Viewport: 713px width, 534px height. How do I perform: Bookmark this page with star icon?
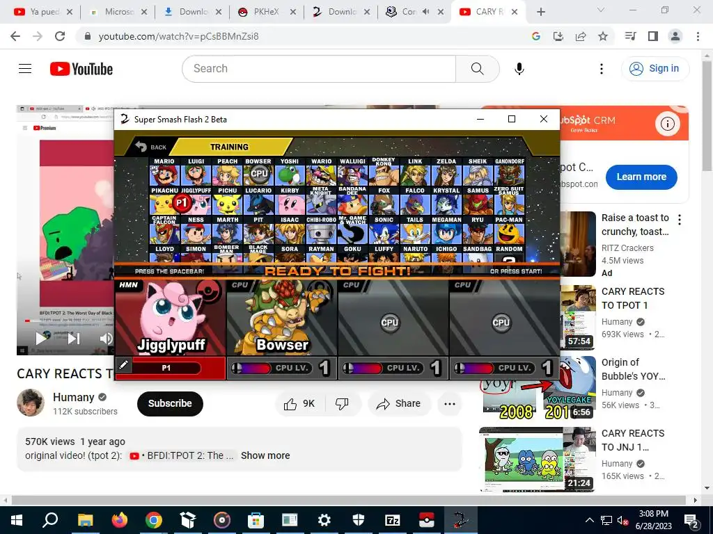(x=603, y=36)
